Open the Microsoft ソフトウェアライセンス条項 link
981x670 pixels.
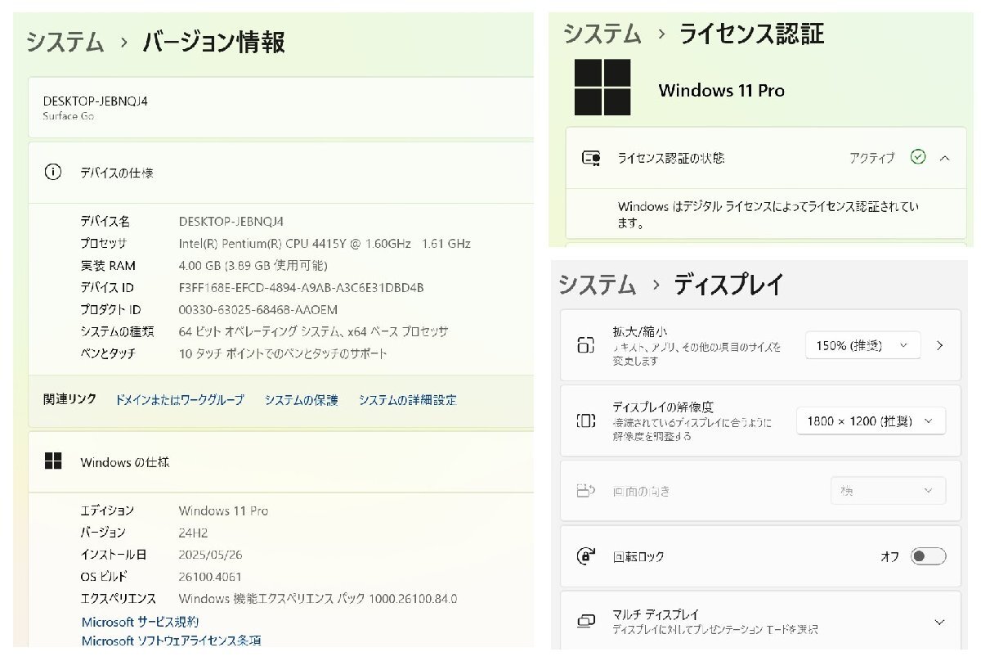pos(171,641)
